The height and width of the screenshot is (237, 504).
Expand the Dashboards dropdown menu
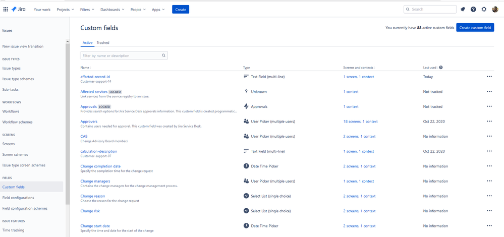coord(112,10)
